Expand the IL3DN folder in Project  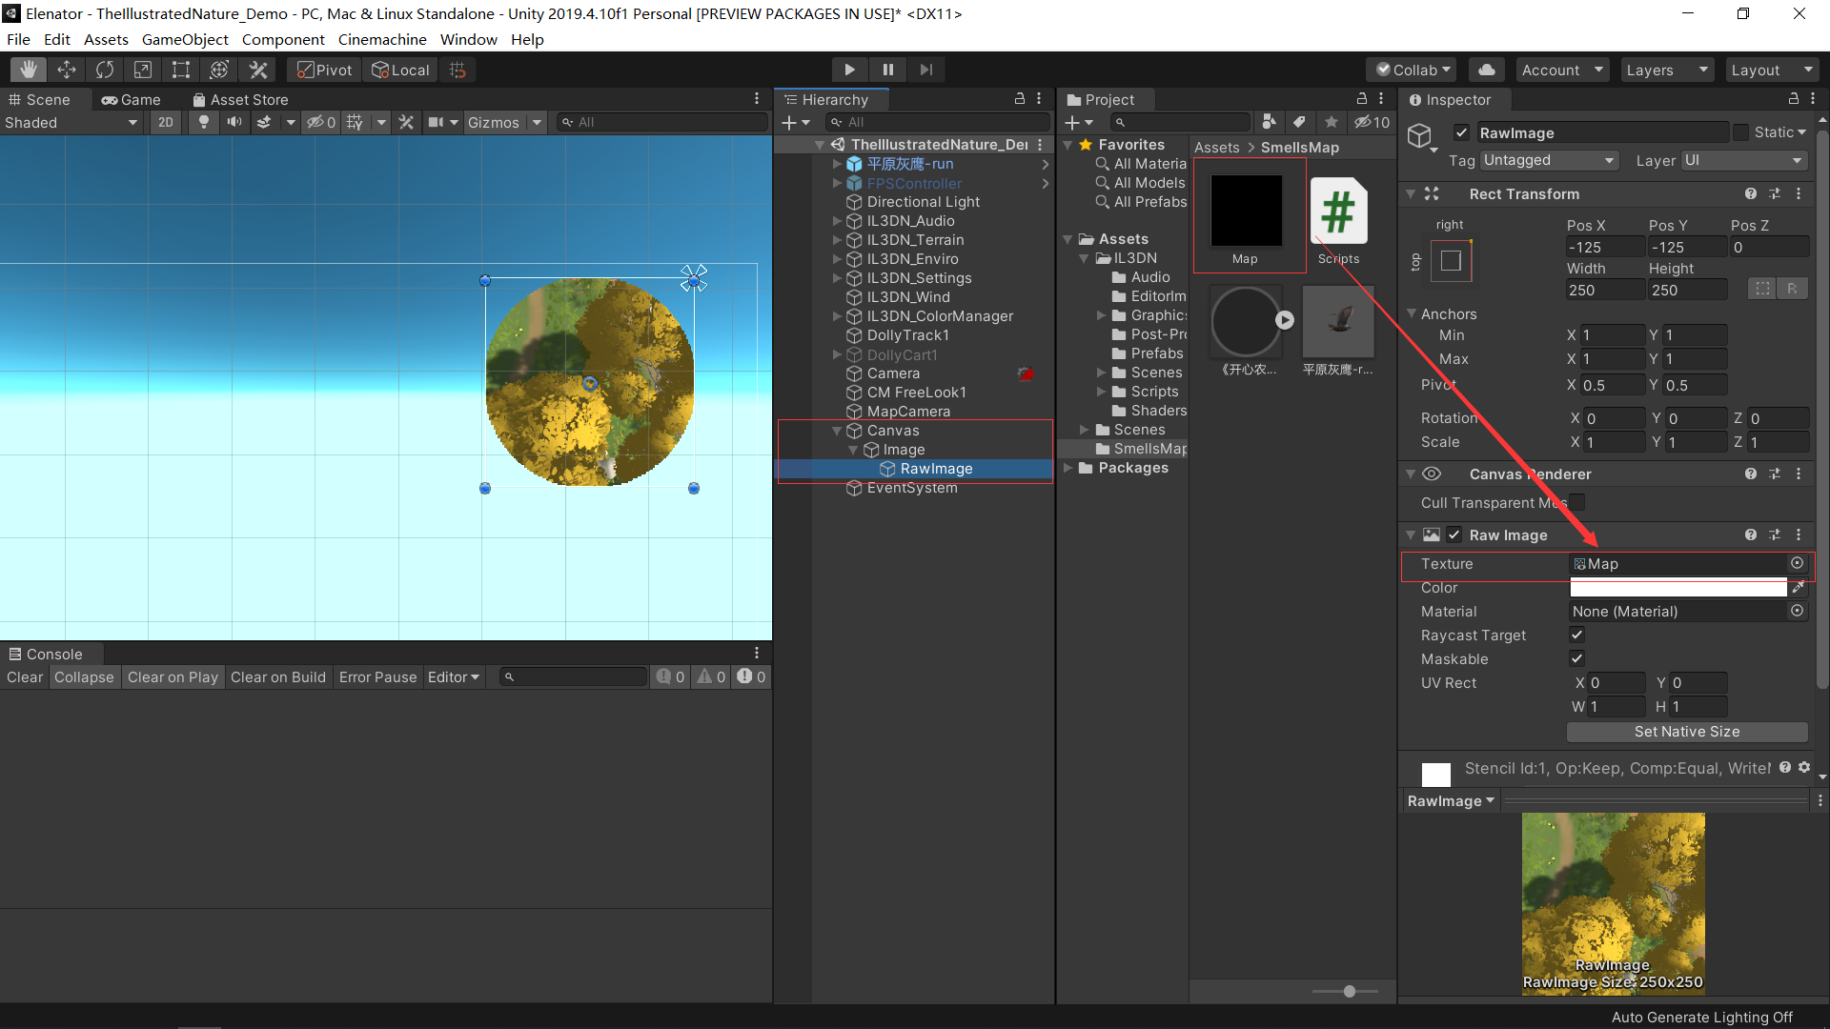click(1086, 257)
